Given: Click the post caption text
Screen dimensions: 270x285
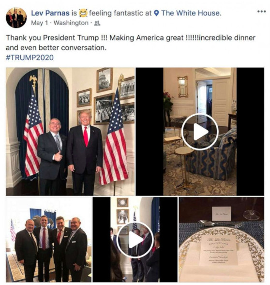Looking at the screenshot, I should click(131, 43).
